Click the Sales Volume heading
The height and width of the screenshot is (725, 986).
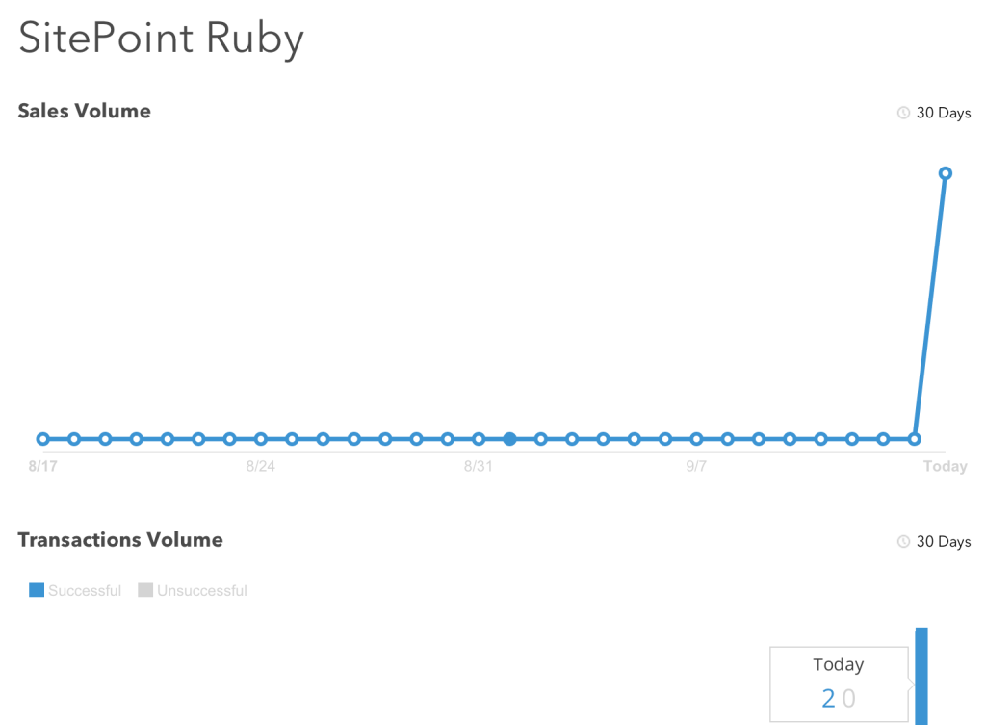(85, 111)
